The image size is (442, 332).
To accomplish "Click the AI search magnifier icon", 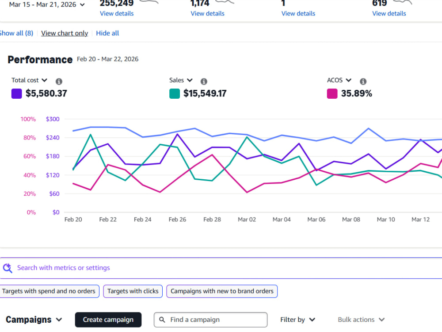I will pos(8,268).
